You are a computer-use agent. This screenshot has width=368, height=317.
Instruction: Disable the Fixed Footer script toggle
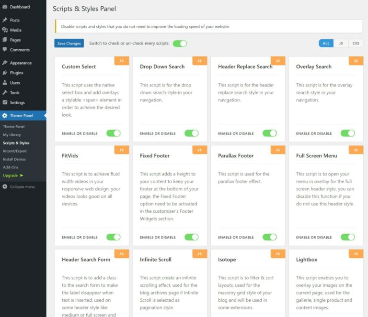click(192, 237)
